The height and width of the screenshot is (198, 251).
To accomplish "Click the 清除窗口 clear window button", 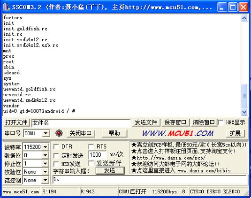I will point(204,122).
